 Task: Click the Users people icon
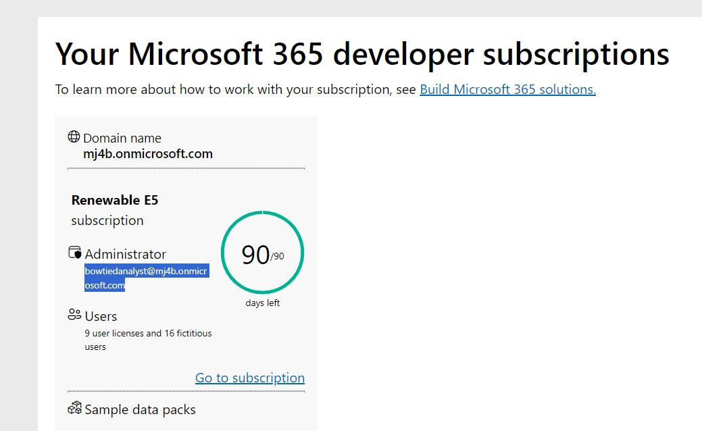[74, 314]
